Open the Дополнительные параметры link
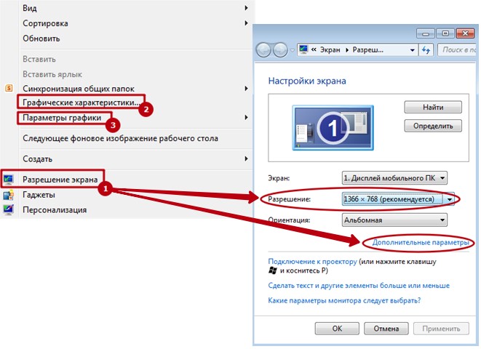Image resolution: width=481 pixels, height=349 pixels. coord(421,242)
